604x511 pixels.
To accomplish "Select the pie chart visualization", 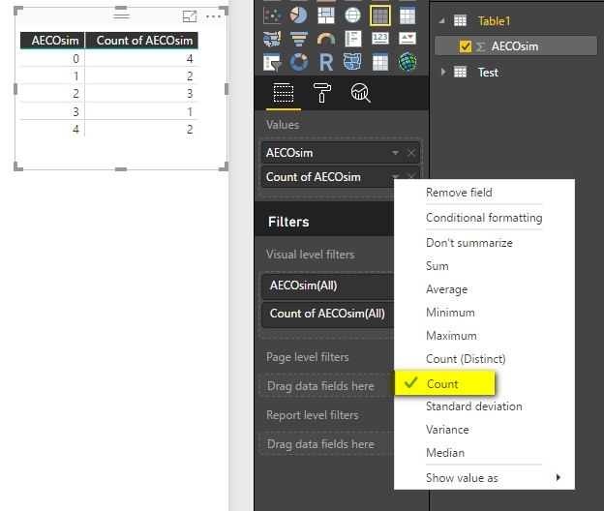I will [299, 15].
